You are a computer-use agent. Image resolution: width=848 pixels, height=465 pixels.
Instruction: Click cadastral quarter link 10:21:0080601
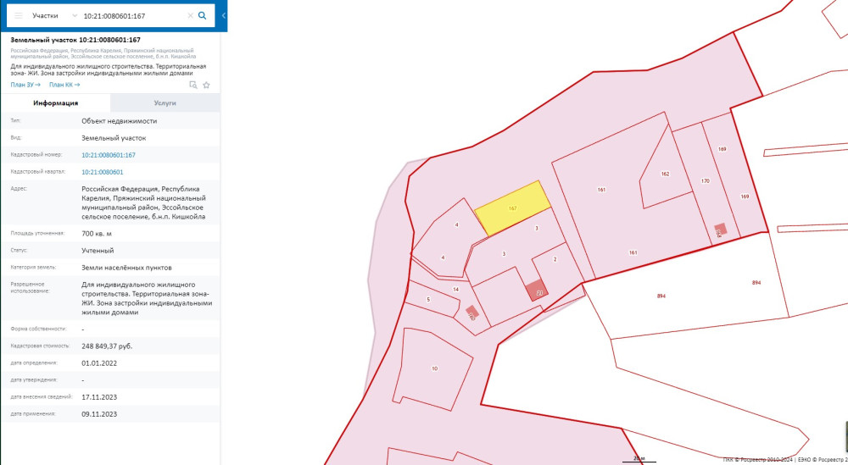pyautogui.click(x=102, y=172)
